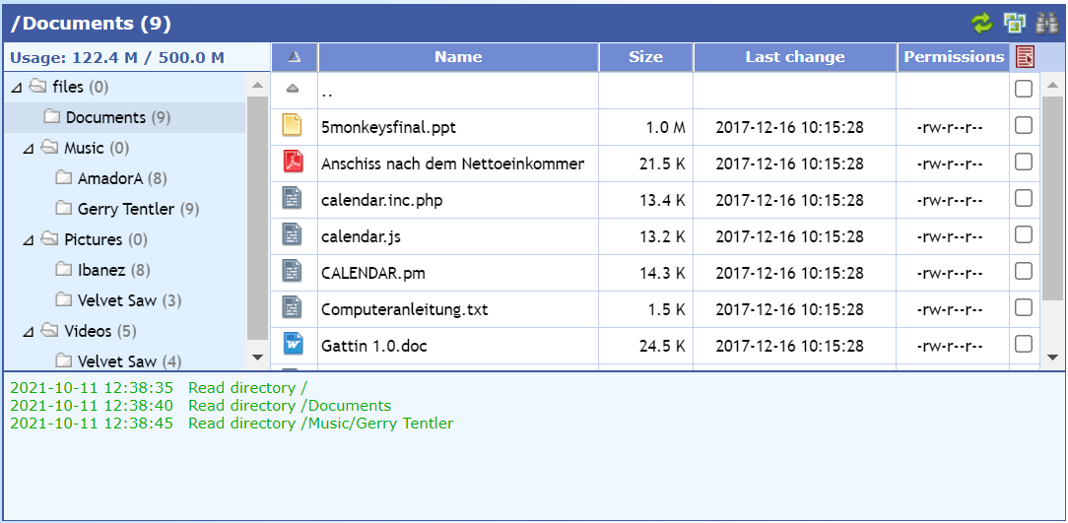Click the Ibanez folder icon

[x=64, y=270]
